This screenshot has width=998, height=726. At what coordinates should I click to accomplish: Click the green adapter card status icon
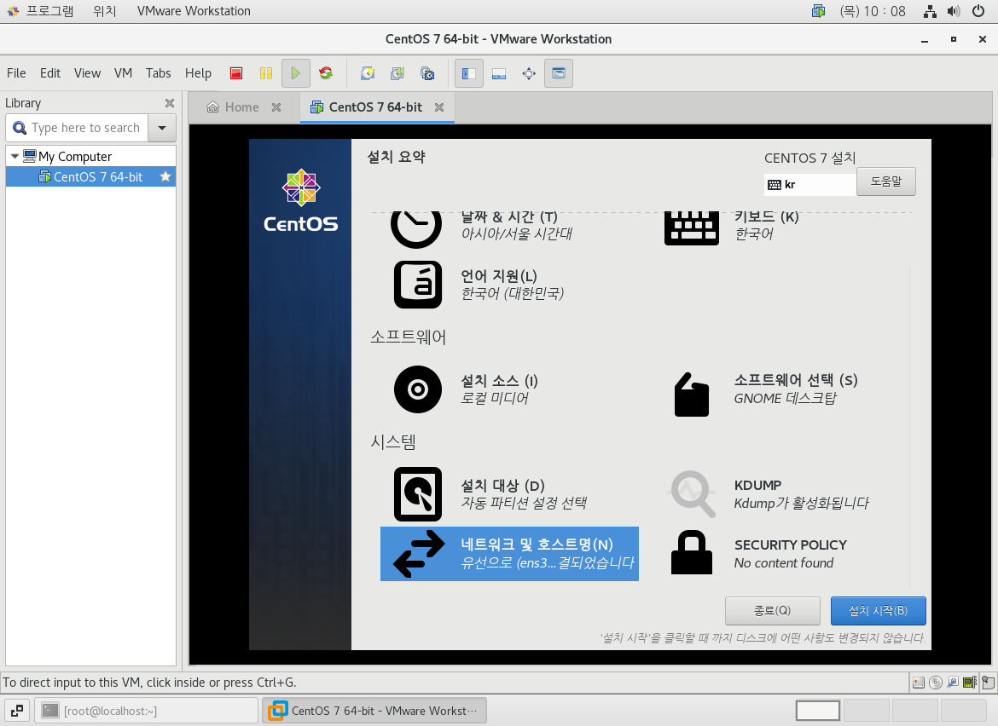pos(970,683)
